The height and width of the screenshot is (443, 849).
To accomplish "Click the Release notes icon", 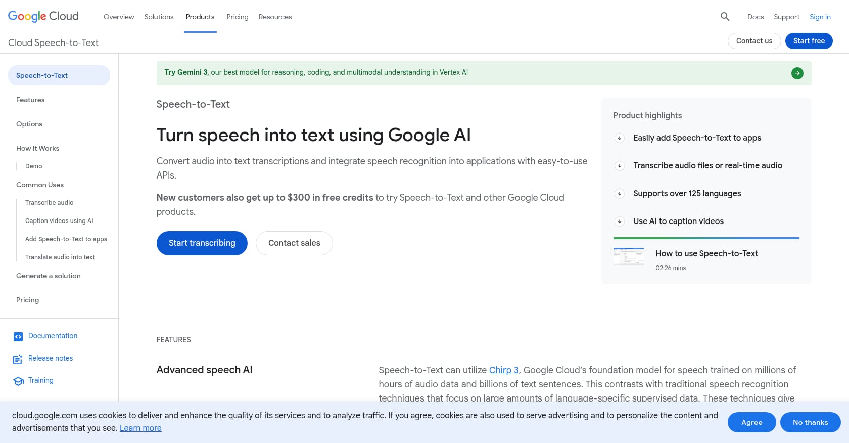I will [18, 359].
